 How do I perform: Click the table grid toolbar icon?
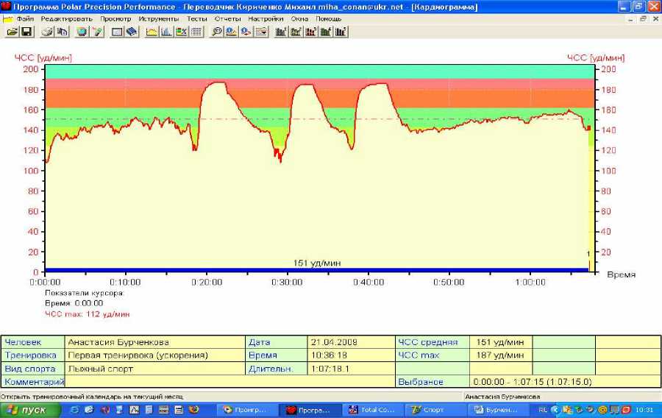tap(196, 32)
